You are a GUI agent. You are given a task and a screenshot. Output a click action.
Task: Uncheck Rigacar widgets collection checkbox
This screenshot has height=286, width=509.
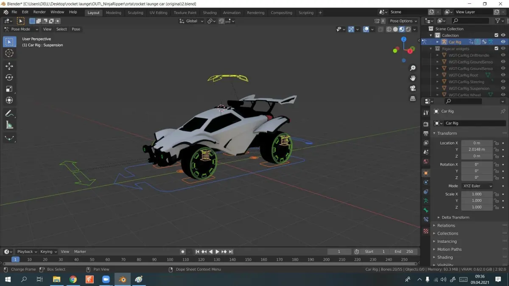click(496, 49)
